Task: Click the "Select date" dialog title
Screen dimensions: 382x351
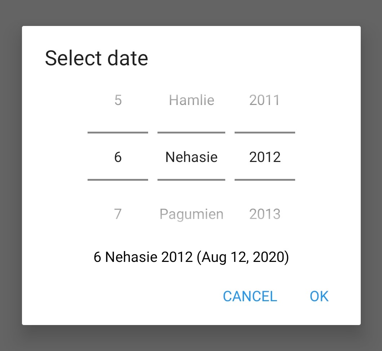Action: click(x=96, y=58)
